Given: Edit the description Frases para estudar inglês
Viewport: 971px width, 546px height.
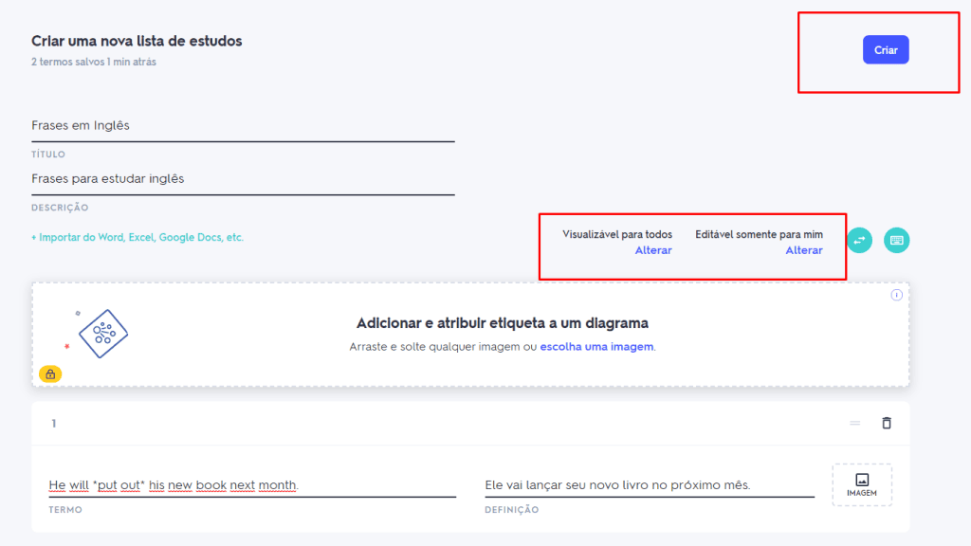Looking at the screenshot, I should (243, 179).
